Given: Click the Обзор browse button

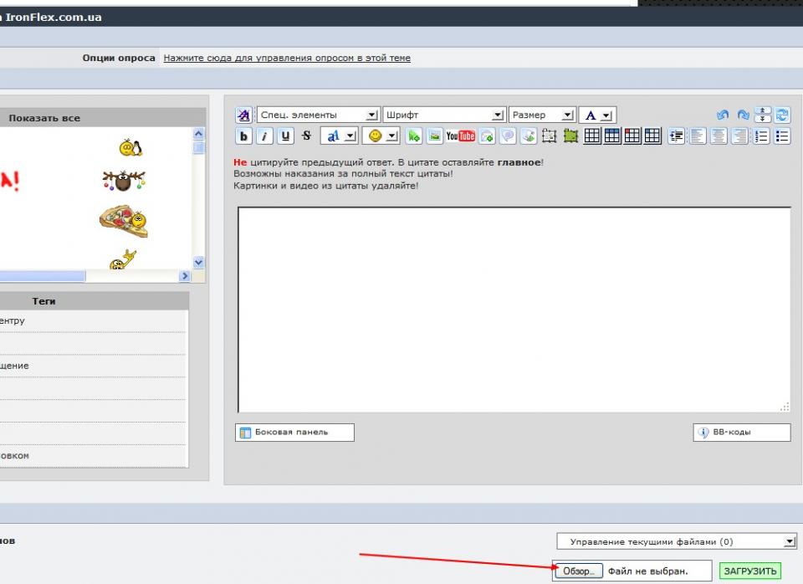Looking at the screenshot, I should tap(577, 571).
